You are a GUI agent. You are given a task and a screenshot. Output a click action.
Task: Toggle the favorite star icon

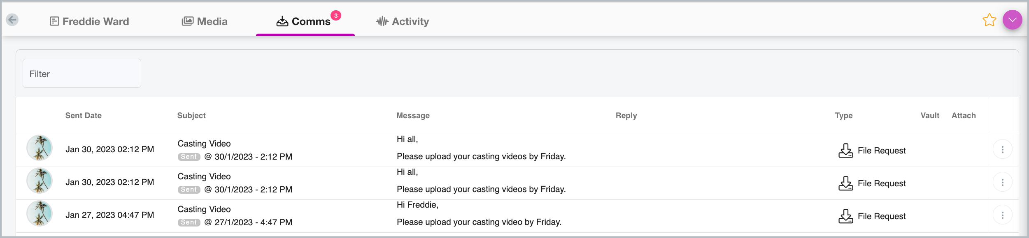tap(989, 20)
